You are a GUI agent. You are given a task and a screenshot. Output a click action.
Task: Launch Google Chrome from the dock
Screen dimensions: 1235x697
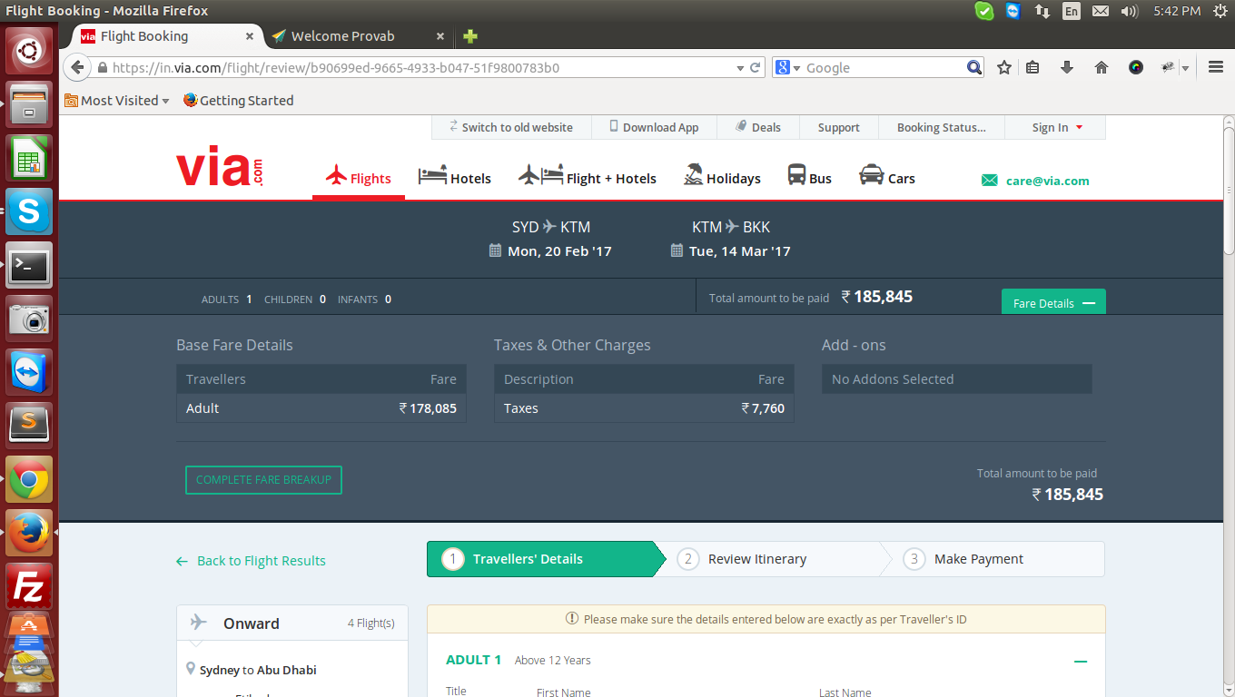(x=29, y=480)
